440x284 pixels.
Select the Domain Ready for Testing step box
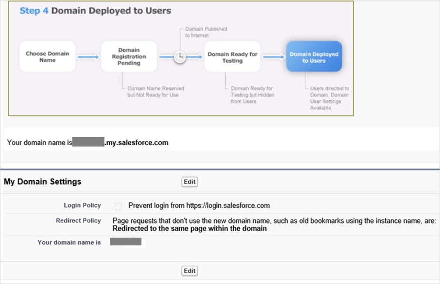click(x=232, y=57)
